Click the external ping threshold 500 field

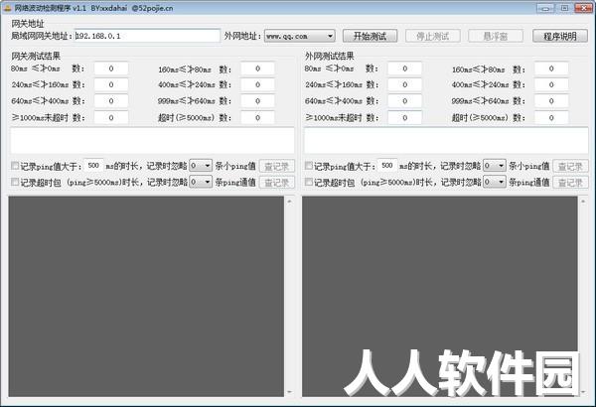[x=387, y=166]
